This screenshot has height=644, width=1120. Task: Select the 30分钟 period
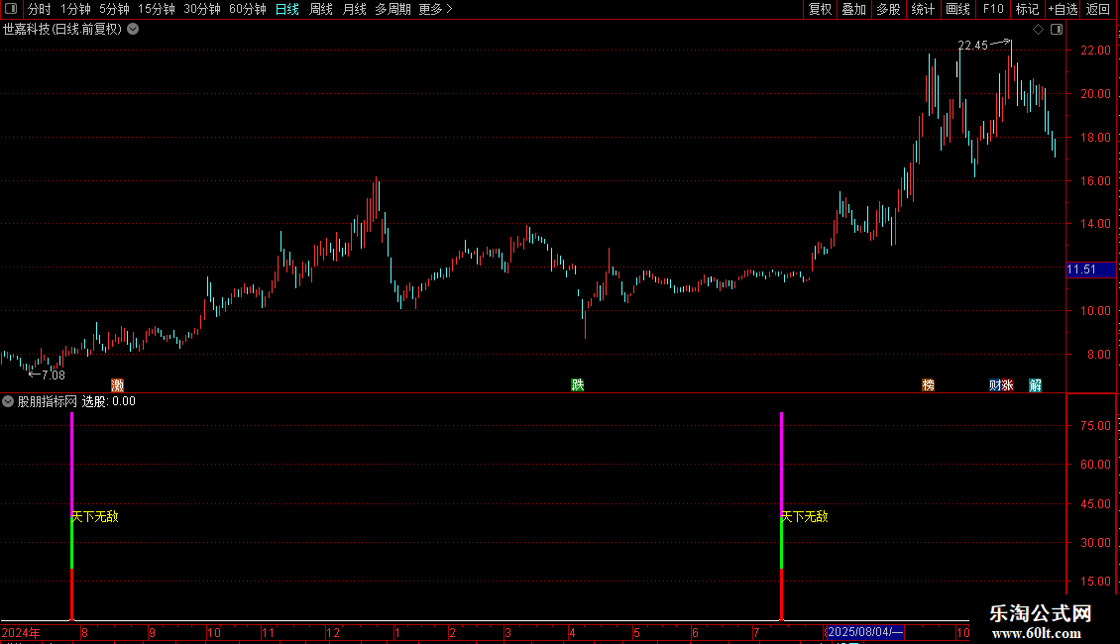point(202,9)
